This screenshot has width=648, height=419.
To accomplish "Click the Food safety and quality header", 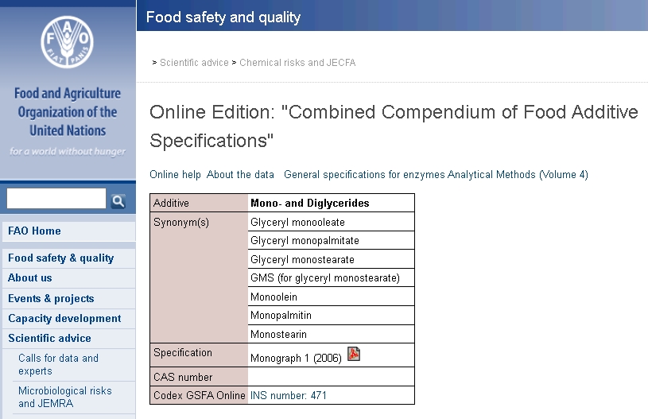I will (223, 17).
